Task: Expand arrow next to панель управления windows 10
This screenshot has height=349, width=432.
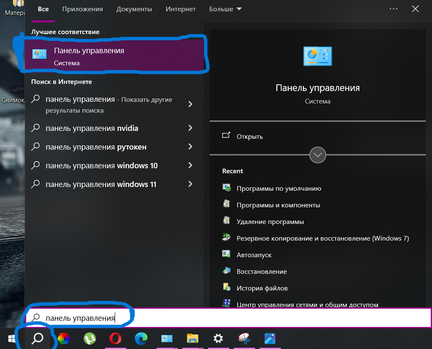Action: (x=190, y=165)
